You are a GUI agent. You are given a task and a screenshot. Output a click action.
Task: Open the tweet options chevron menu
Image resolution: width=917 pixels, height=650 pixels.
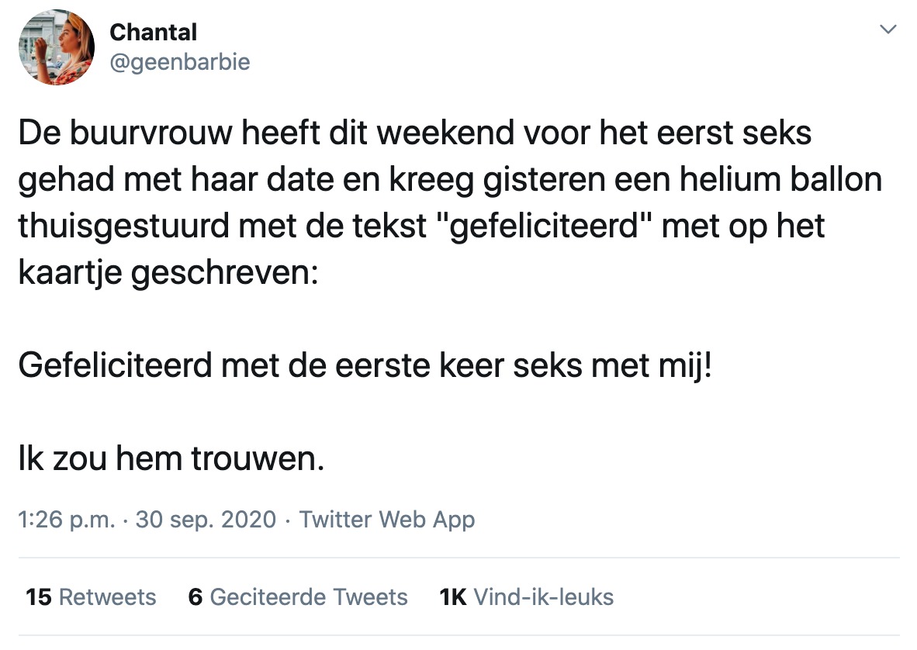tap(888, 29)
